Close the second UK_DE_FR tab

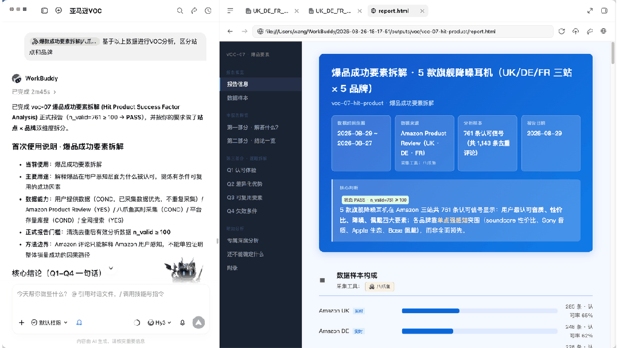(359, 11)
